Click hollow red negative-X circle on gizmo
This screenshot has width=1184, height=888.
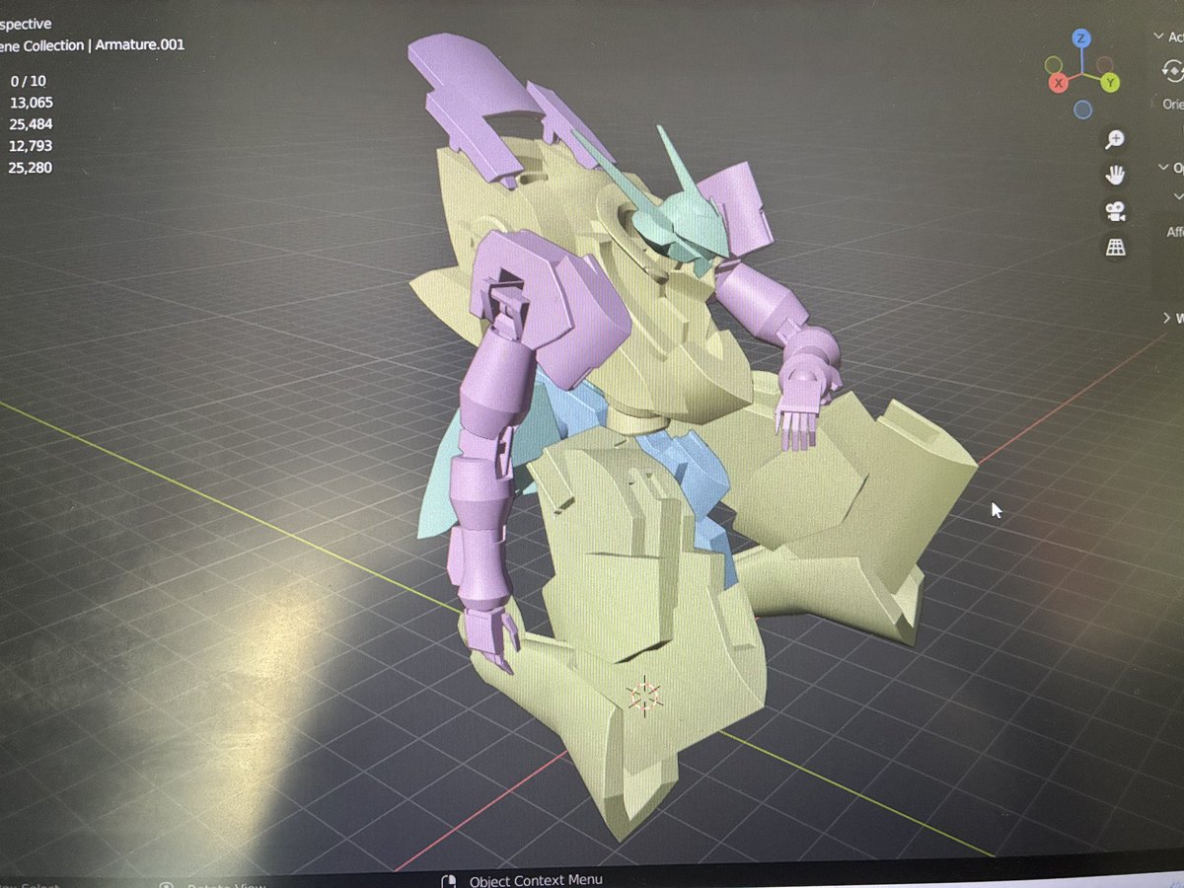[1107, 65]
